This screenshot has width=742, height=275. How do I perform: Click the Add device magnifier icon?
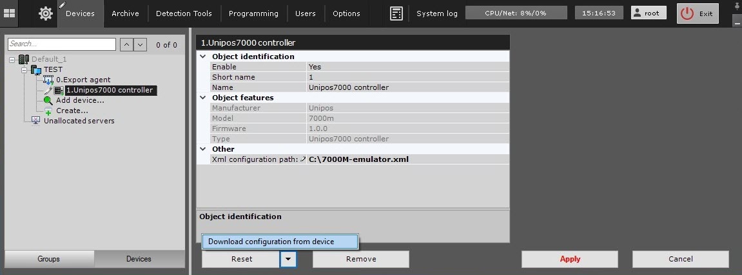[x=48, y=100]
